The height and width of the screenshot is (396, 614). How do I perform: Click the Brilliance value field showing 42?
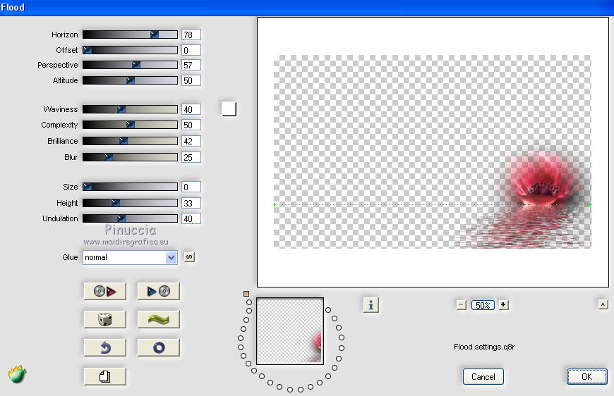[x=191, y=141]
